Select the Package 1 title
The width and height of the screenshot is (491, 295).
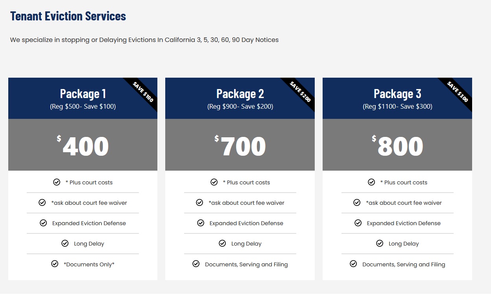tap(83, 94)
